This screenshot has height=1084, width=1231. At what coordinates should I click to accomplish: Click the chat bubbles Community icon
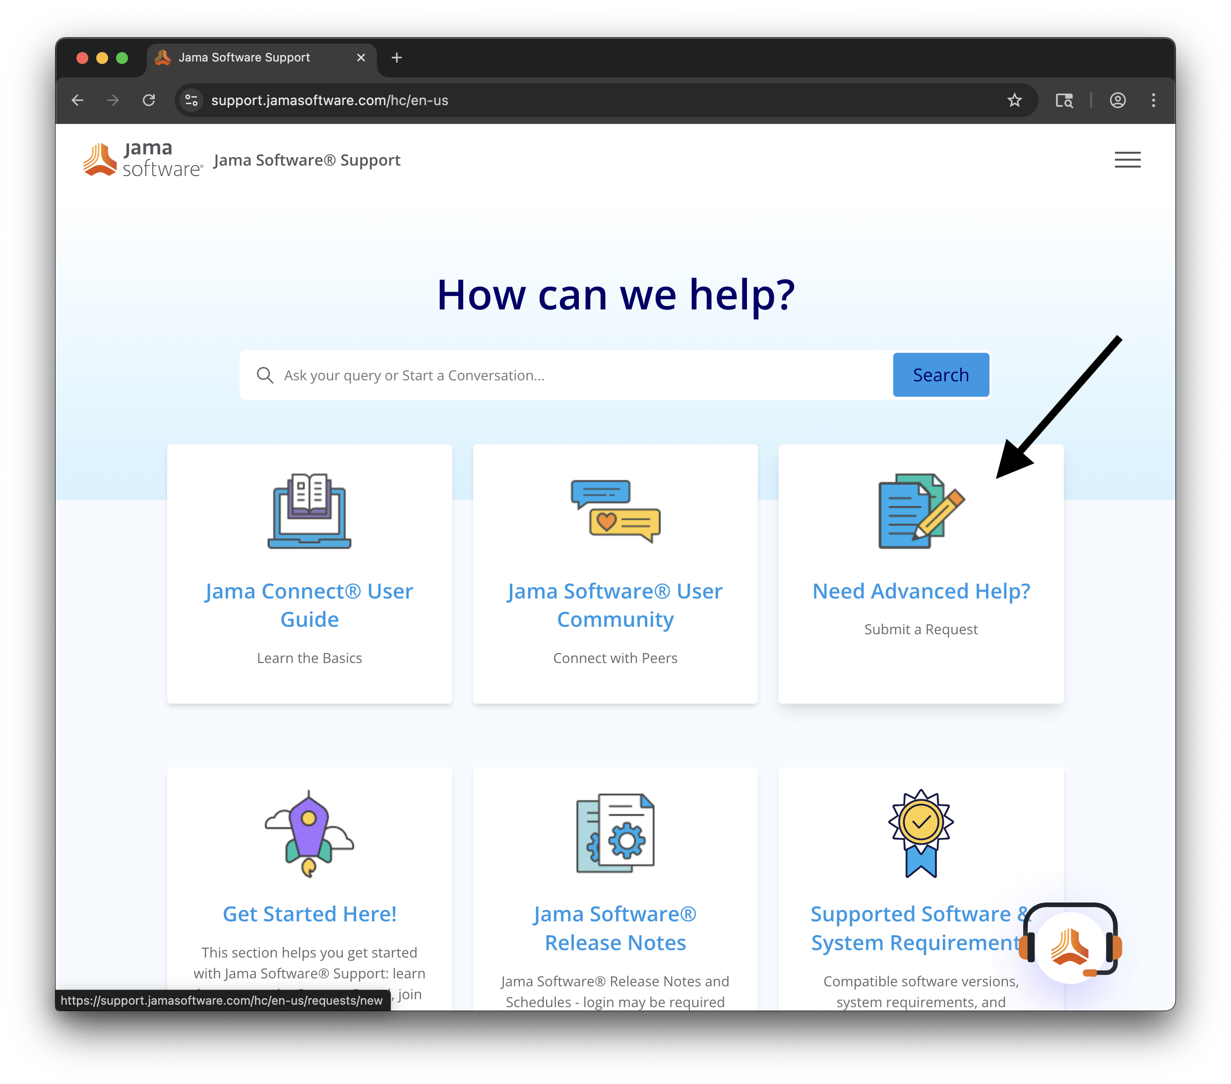pyautogui.click(x=615, y=511)
